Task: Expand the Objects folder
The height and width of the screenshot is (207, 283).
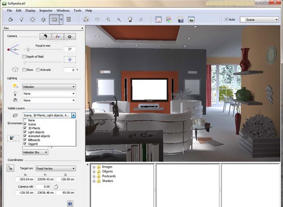Action: pos(94,172)
